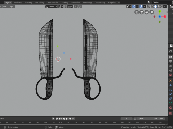The width and height of the screenshot is (173, 129).
Task: Click the End frame field
Action: click(x=158, y=119)
